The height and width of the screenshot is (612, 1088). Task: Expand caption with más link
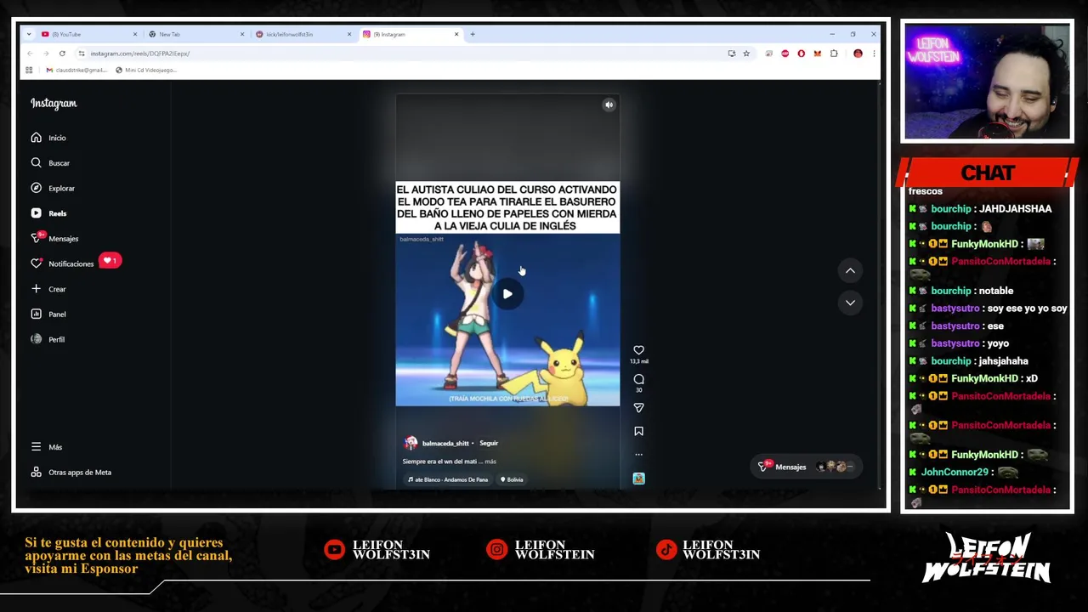tap(490, 462)
